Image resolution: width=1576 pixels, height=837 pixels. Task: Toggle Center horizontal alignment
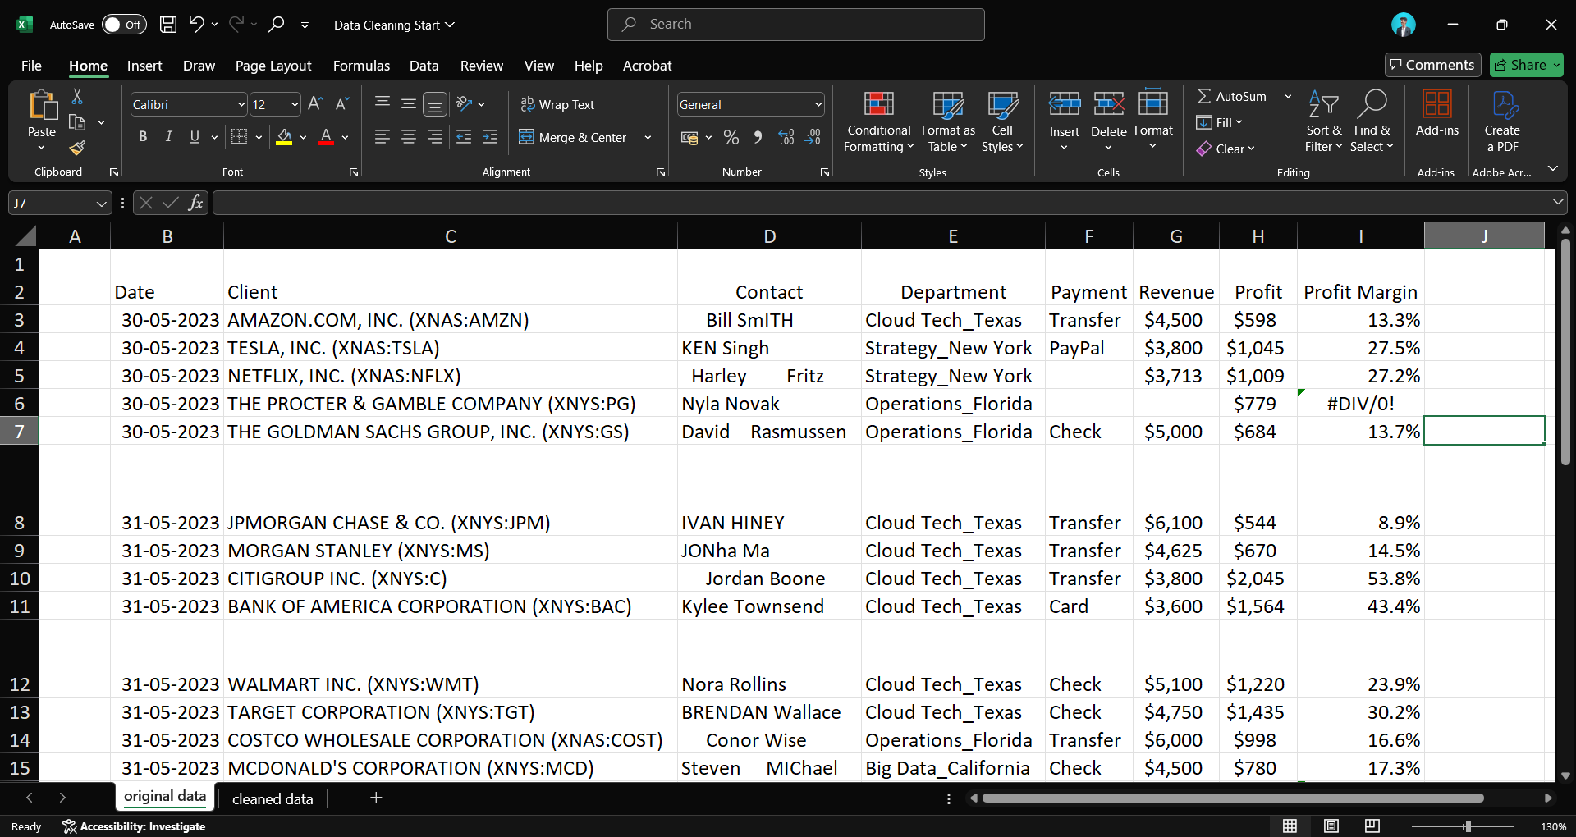pos(409,137)
